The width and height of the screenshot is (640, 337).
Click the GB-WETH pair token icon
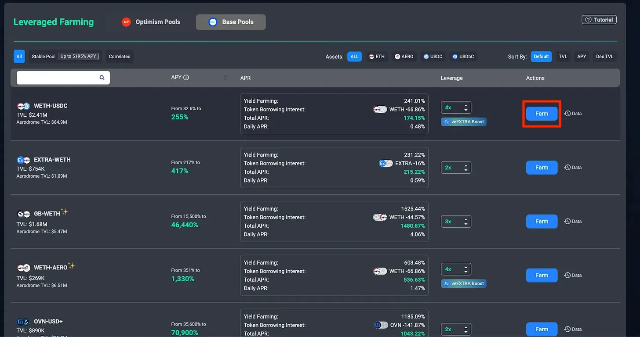pos(23,214)
